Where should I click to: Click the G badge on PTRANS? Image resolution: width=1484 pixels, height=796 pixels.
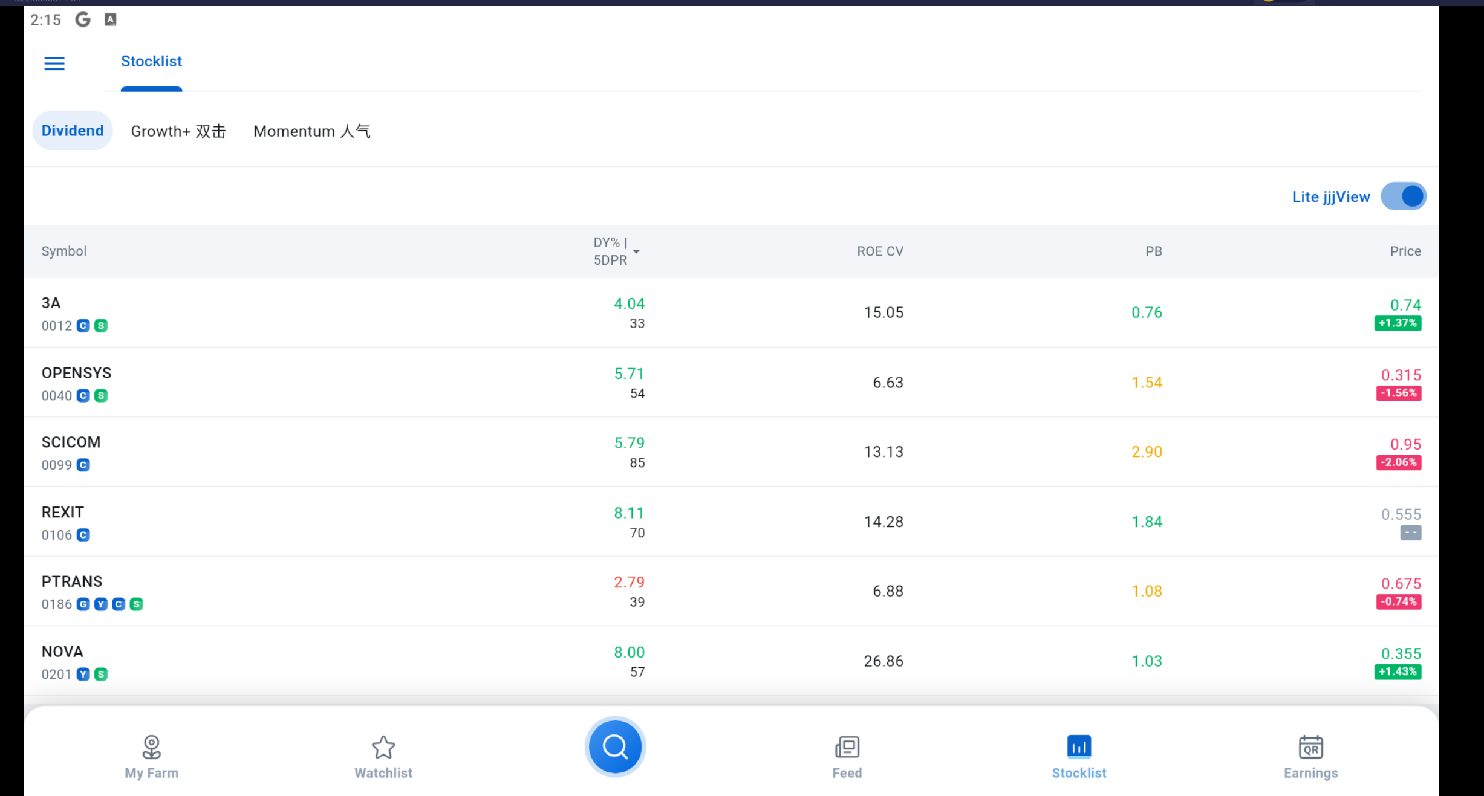click(83, 604)
